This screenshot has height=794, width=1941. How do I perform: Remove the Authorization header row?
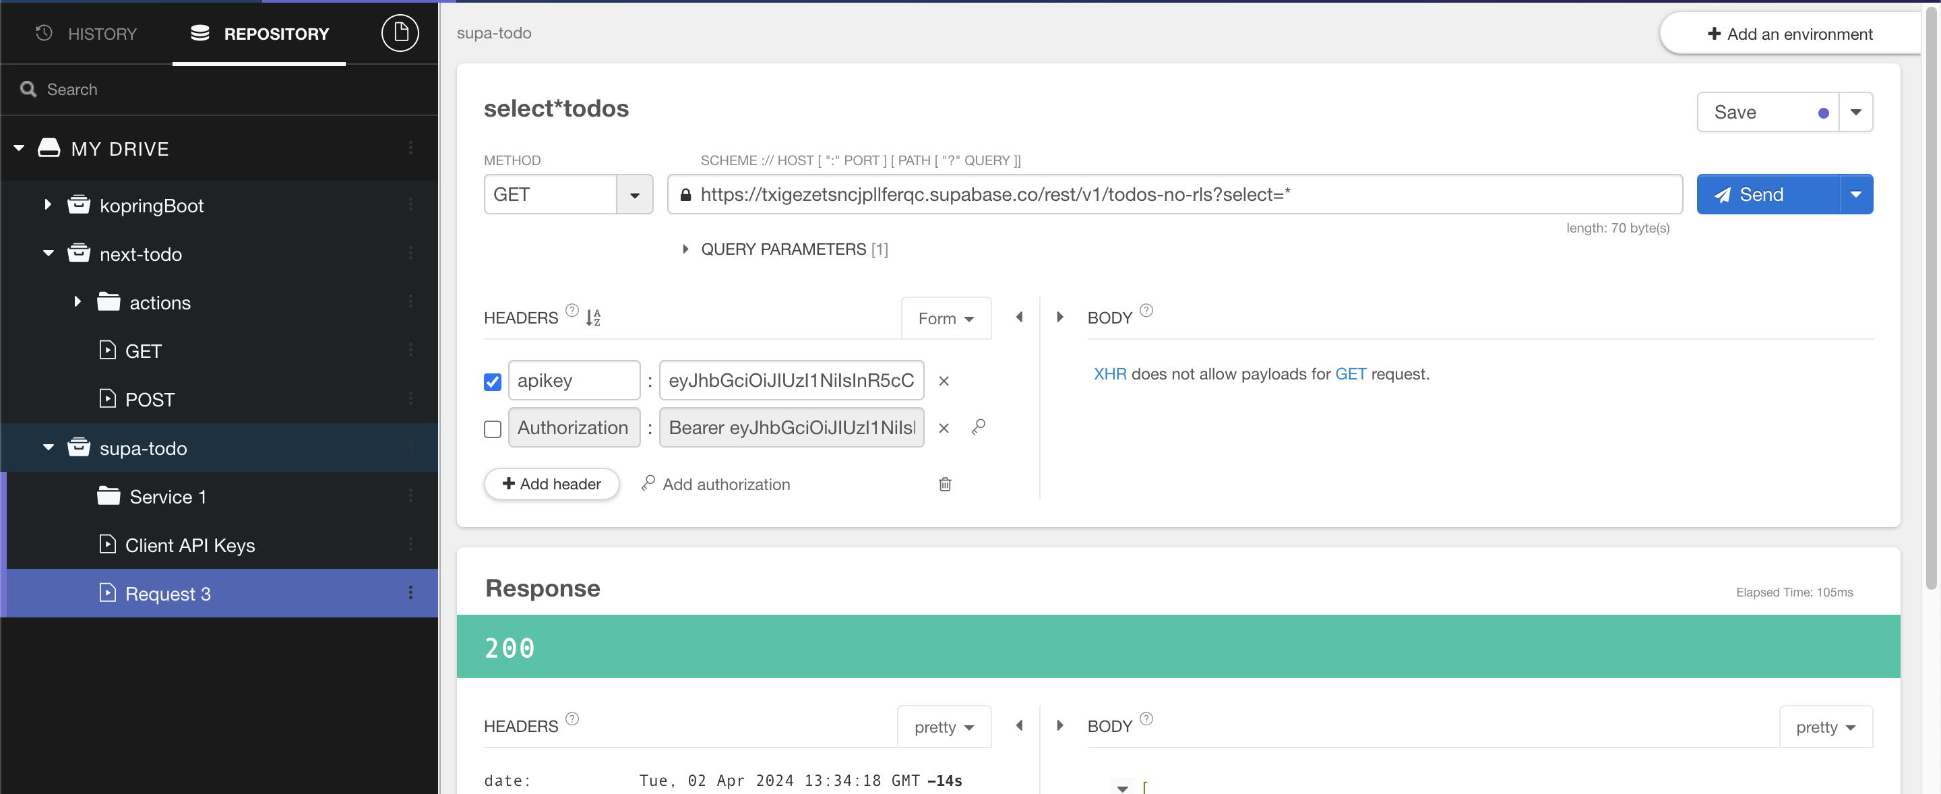pos(944,428)
